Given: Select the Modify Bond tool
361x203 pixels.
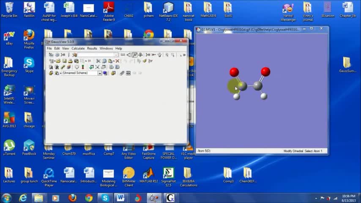Looking at the screenshot, I should click(123, 55).
